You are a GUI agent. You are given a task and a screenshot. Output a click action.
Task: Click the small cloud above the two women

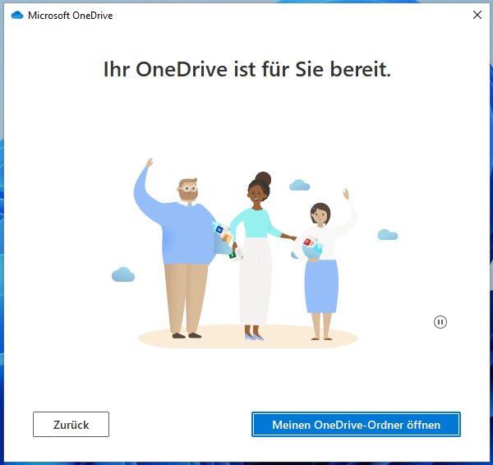tap(299, 185)
